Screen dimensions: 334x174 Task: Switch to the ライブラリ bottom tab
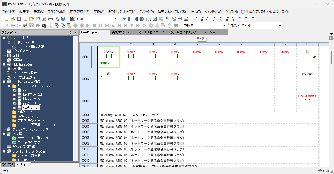(7, 165)
